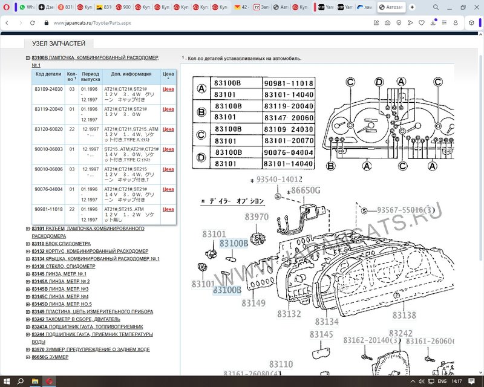Expand the 86650G ЗУММЕР node
Image resolution: width=484 pixels, height=387 pixels.
(28, 357)
